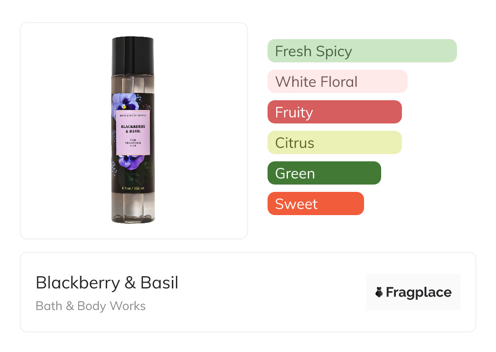Open the Bath & Body Works brand link

pyautogui.click(x=91, y=306)
